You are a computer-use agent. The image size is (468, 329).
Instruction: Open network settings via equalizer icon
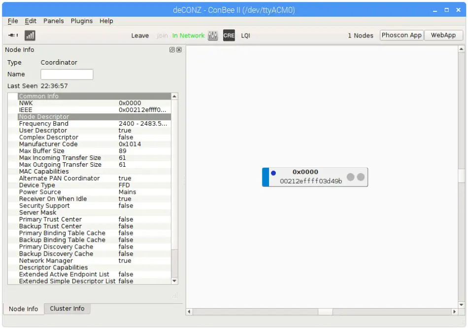coord(212,35)
